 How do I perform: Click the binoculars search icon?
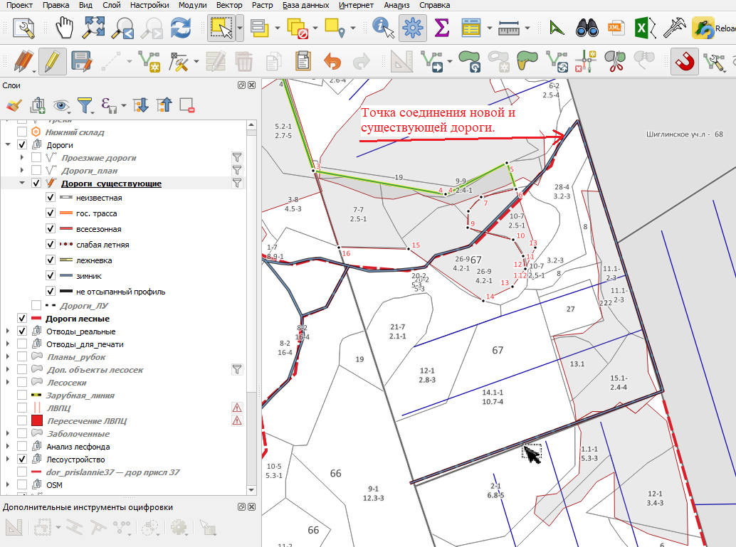pyautogui.click(x=587, y=28)
